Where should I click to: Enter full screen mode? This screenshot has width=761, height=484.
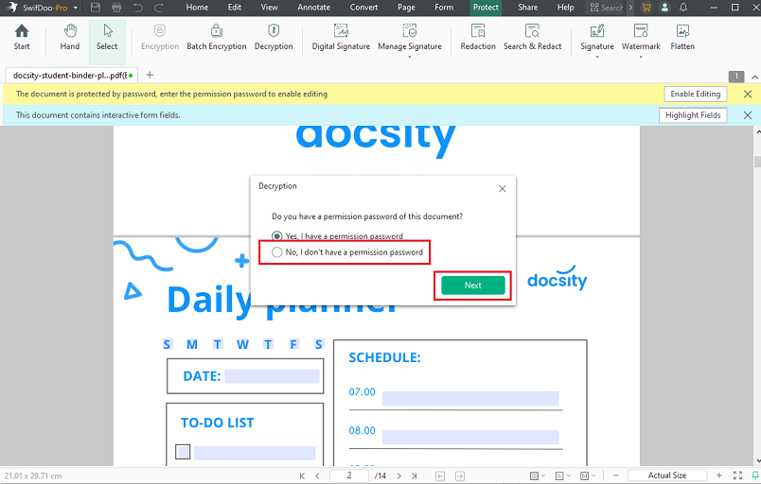pyautogui.click(x=737, y=475)
